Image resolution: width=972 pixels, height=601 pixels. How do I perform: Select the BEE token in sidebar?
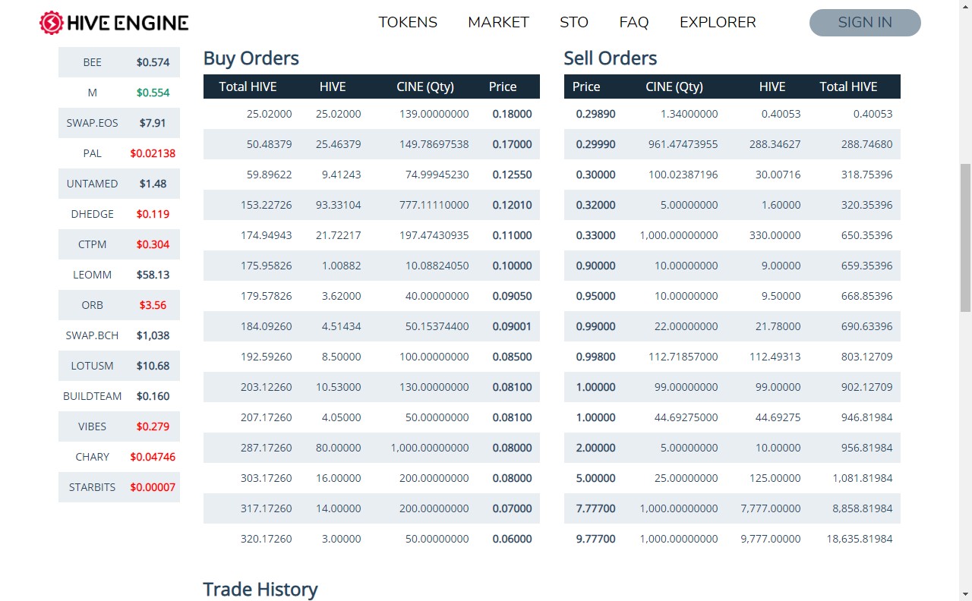click(119, 62)
